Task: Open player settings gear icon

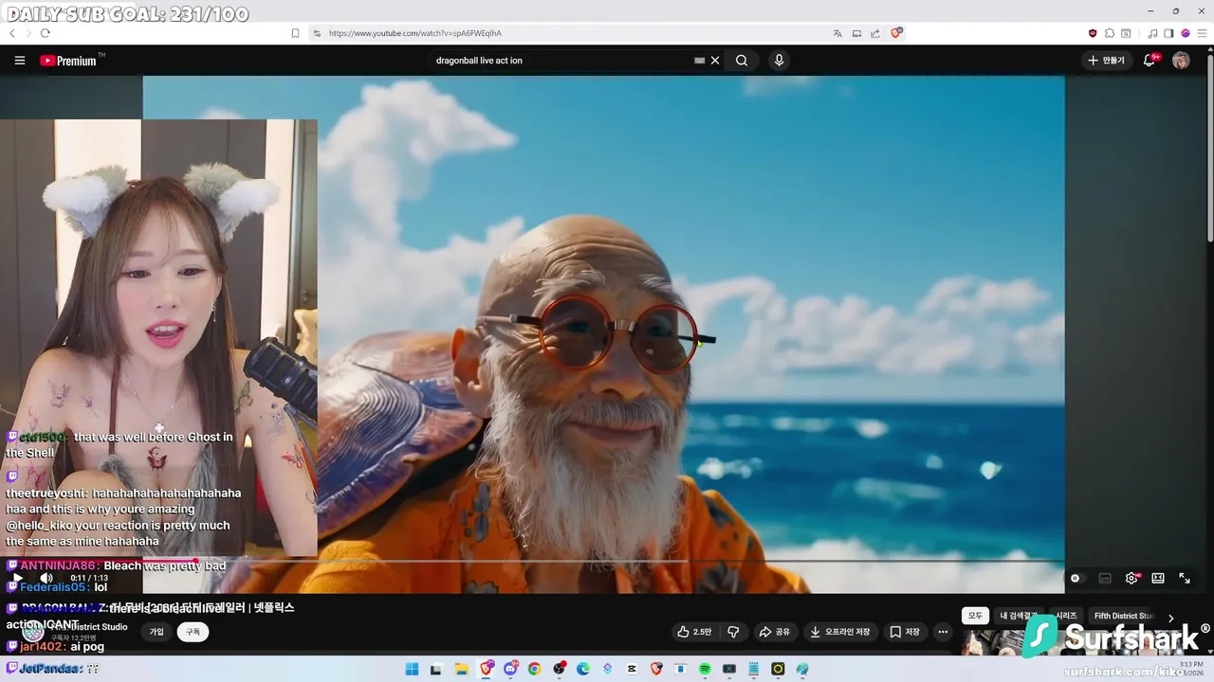Action: coord(1131,578)
